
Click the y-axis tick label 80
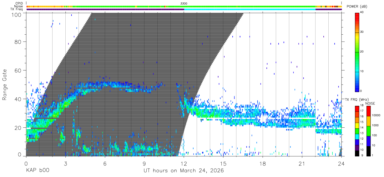click(18, 42)
